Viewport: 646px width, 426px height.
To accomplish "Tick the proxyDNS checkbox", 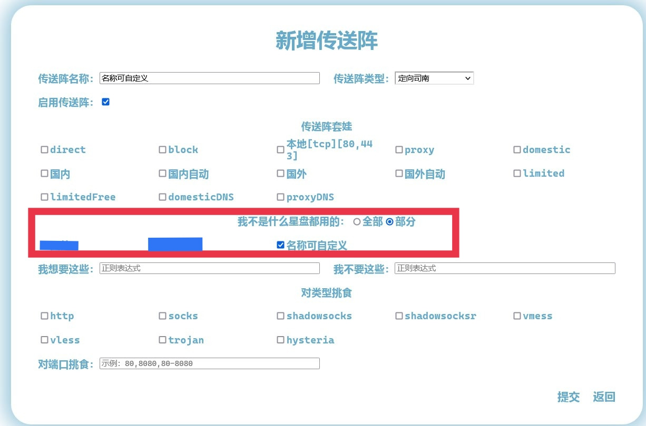I will tap(281, 197).
